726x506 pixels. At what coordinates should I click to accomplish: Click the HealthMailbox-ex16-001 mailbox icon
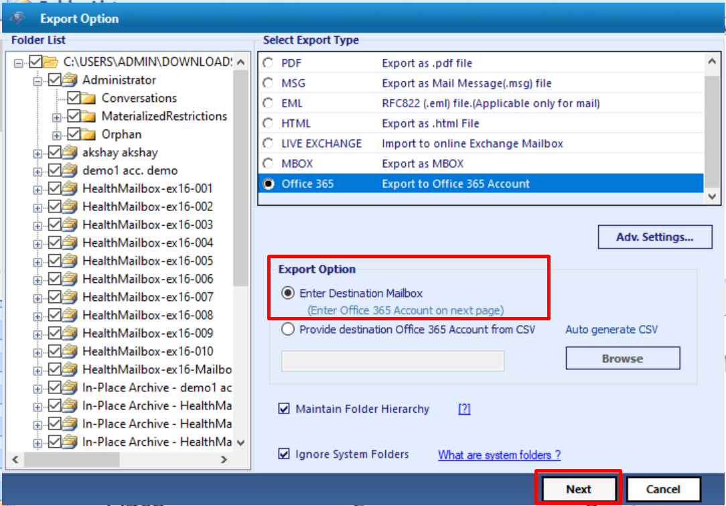[x=70, y=188]
